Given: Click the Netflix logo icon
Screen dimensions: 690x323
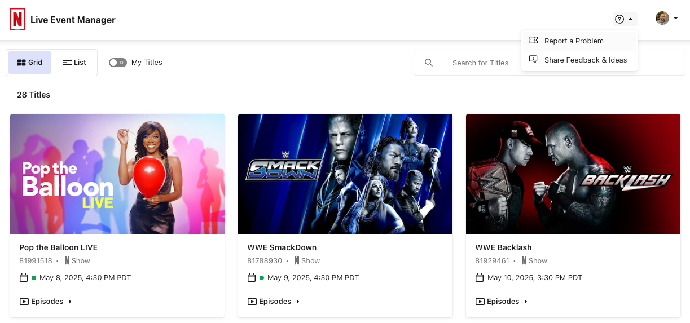Looking at the screenshot, I should 17,20.
